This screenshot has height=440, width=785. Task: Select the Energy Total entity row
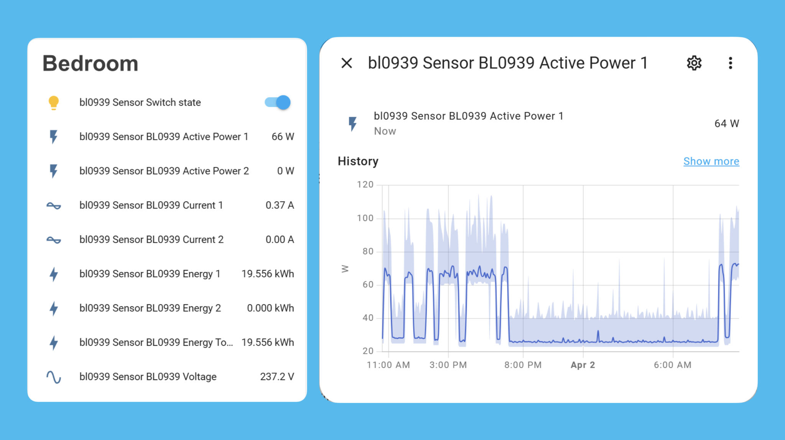(x=156, y=342)
